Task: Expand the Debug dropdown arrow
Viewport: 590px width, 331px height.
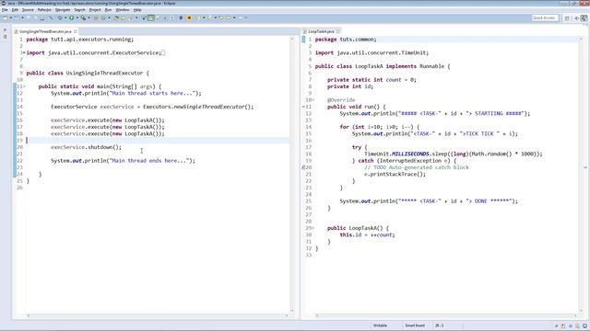Action: [x=65, y=17]
